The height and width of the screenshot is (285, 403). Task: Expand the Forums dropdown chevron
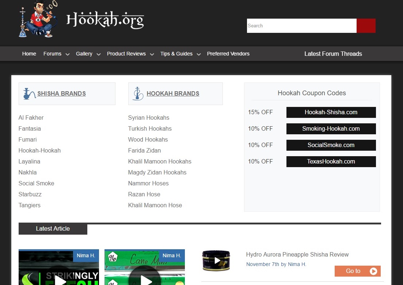68,54
